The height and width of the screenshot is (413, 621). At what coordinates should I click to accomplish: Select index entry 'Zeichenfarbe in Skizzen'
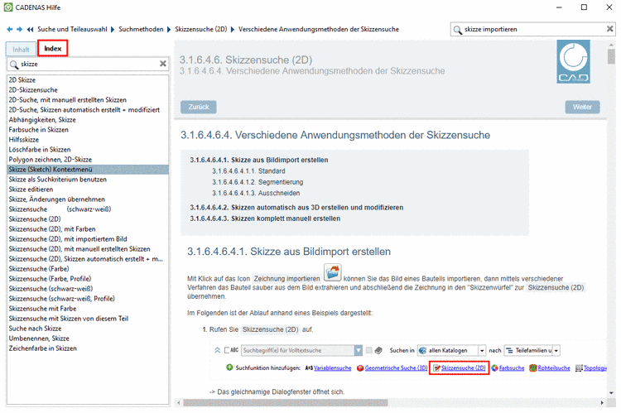pos(88,348)
